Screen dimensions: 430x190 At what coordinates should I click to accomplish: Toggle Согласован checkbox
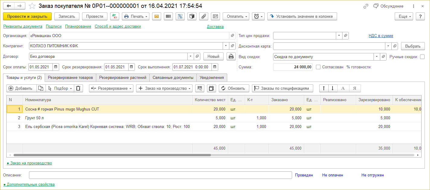318,67
